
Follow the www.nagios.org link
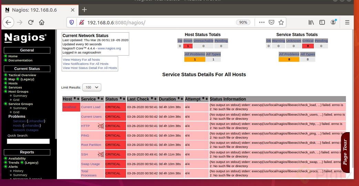coord(109,48)
